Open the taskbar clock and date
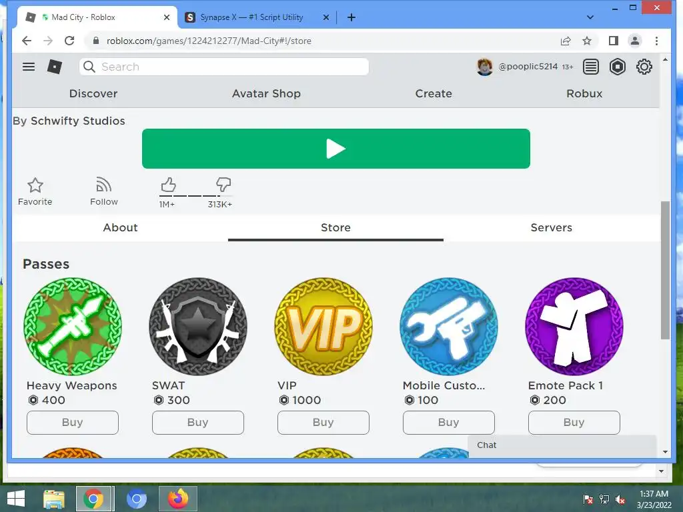 (x=654, y=499)
